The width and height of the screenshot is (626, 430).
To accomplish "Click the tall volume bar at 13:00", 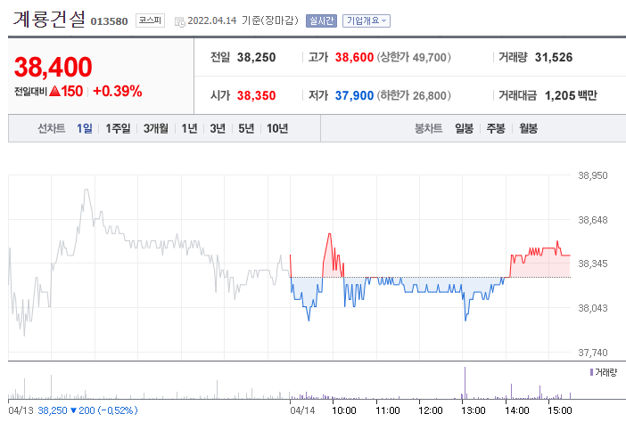I will (465, 383).
